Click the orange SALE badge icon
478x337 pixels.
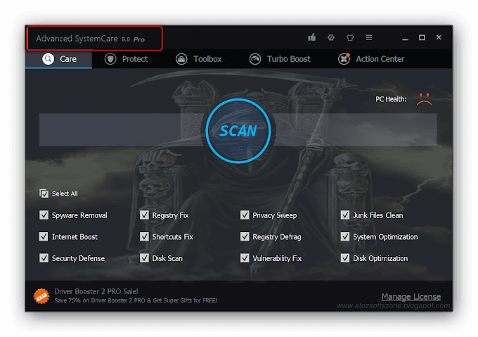point(41,295)
